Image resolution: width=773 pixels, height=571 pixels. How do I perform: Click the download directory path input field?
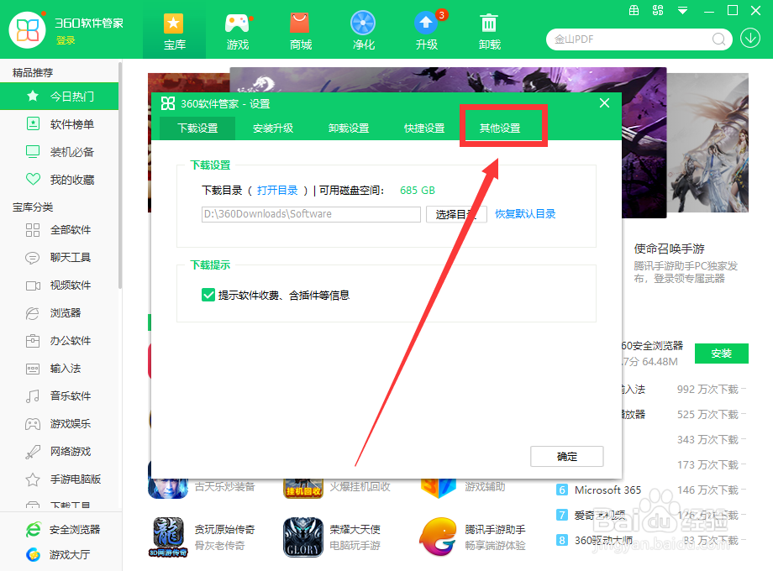311,214
